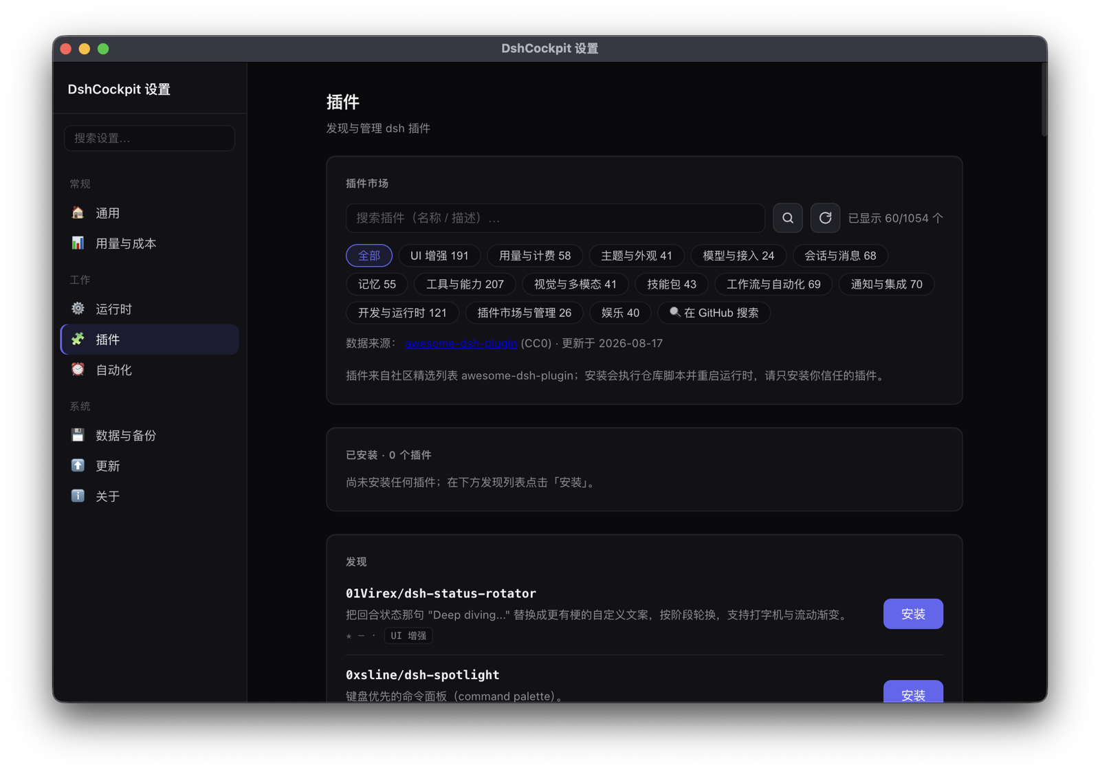This screenshot has height=772, width=1100.
Task: Filter plugins by 模型与接入 24
Action: (x=738, y=256)
